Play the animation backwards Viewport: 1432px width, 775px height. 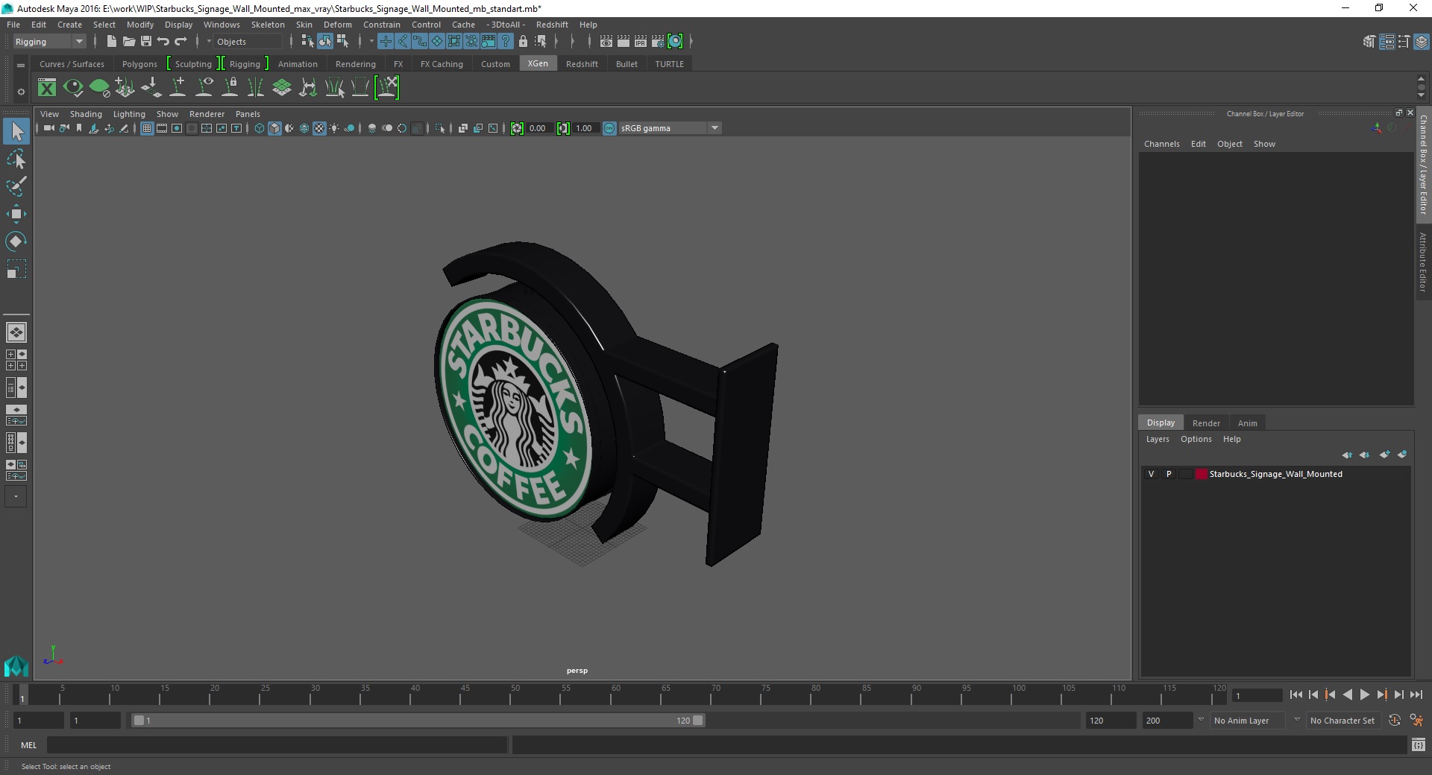1347,695
